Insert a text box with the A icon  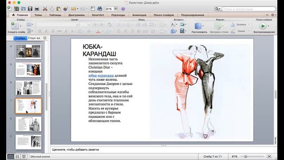pos(173,24)
